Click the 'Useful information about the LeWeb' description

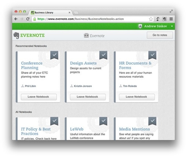(x=87, y=136)
